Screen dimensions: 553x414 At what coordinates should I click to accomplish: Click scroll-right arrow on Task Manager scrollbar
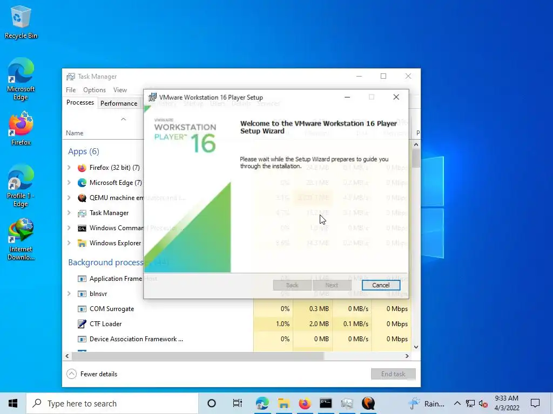pos(407,356)
